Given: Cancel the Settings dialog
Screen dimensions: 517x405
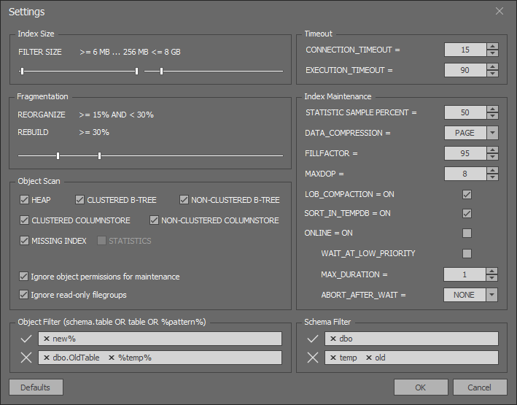Looking at the screenshot, I should coord(480,387).
